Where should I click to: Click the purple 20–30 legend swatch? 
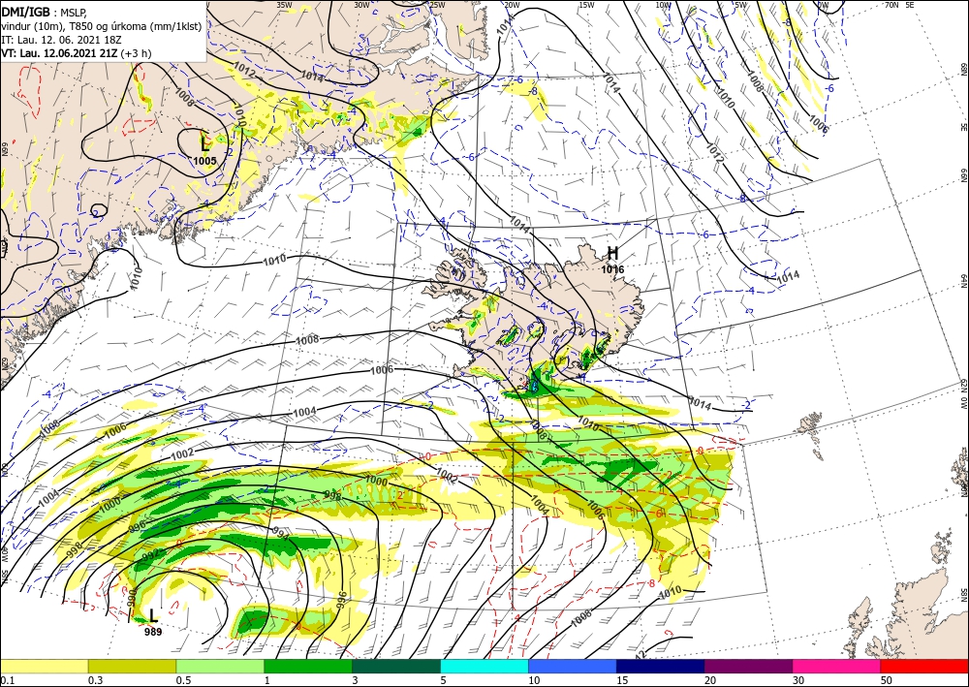748,666
